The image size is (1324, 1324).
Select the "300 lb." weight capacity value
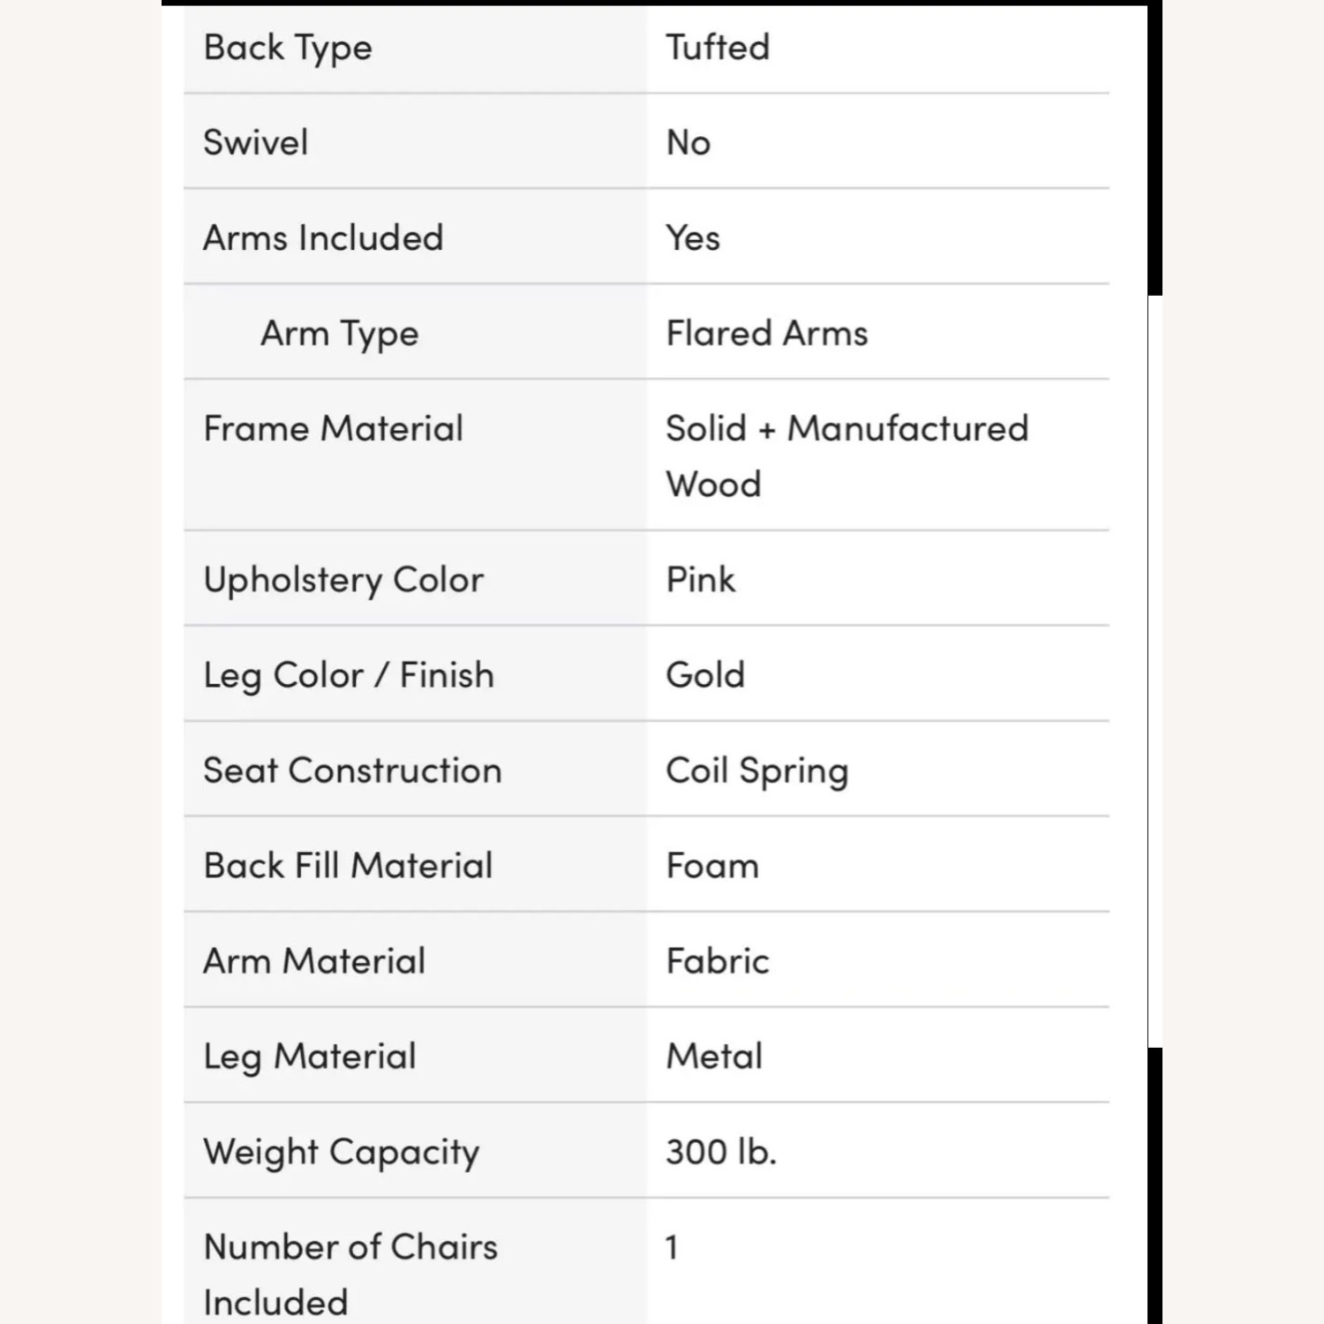pyautogui.click(x=721, y=1152)
